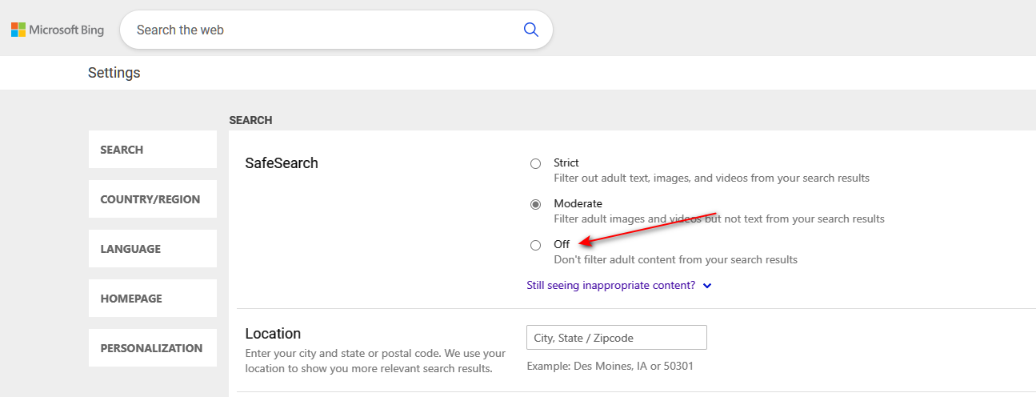
Task: Open the Search settings tab in sidebar
Action: 152,150
